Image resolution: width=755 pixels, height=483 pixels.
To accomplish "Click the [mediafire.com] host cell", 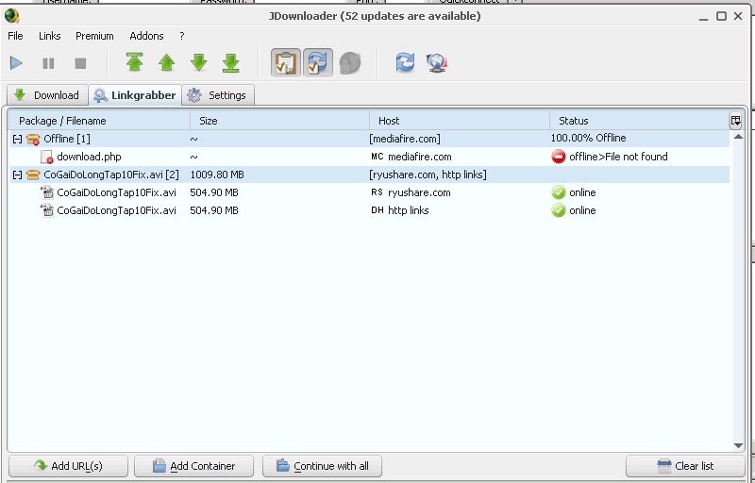I will [x=405, y=139].
